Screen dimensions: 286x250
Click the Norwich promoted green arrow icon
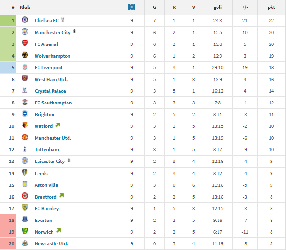59,231
